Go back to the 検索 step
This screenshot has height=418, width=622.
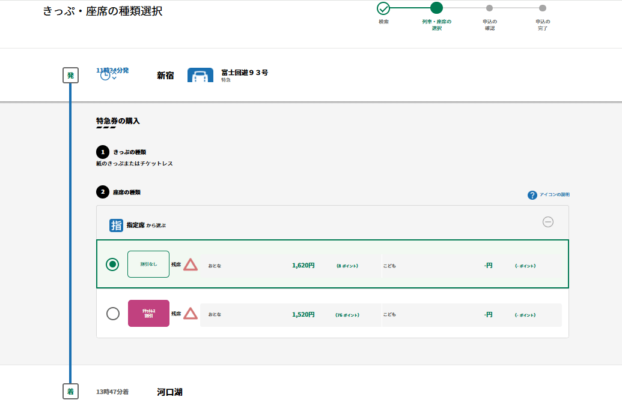[383, 8]
